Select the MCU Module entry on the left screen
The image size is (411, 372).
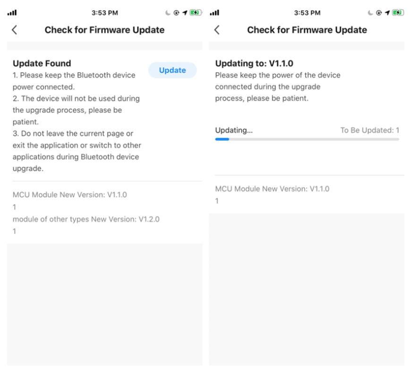pyautogui.click(x=70, y=194)
